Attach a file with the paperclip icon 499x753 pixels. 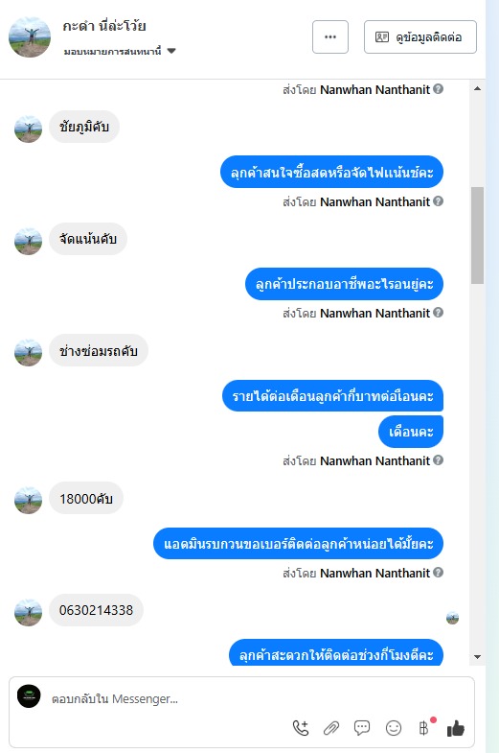point(330,728)
